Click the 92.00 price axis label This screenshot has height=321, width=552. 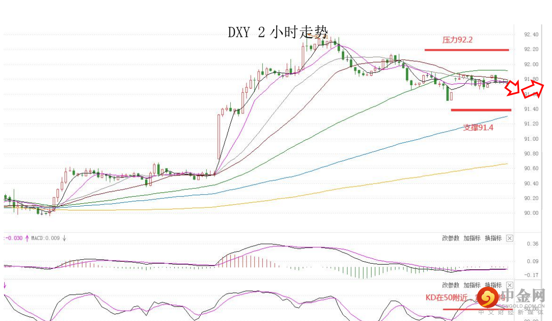point(531,64)
